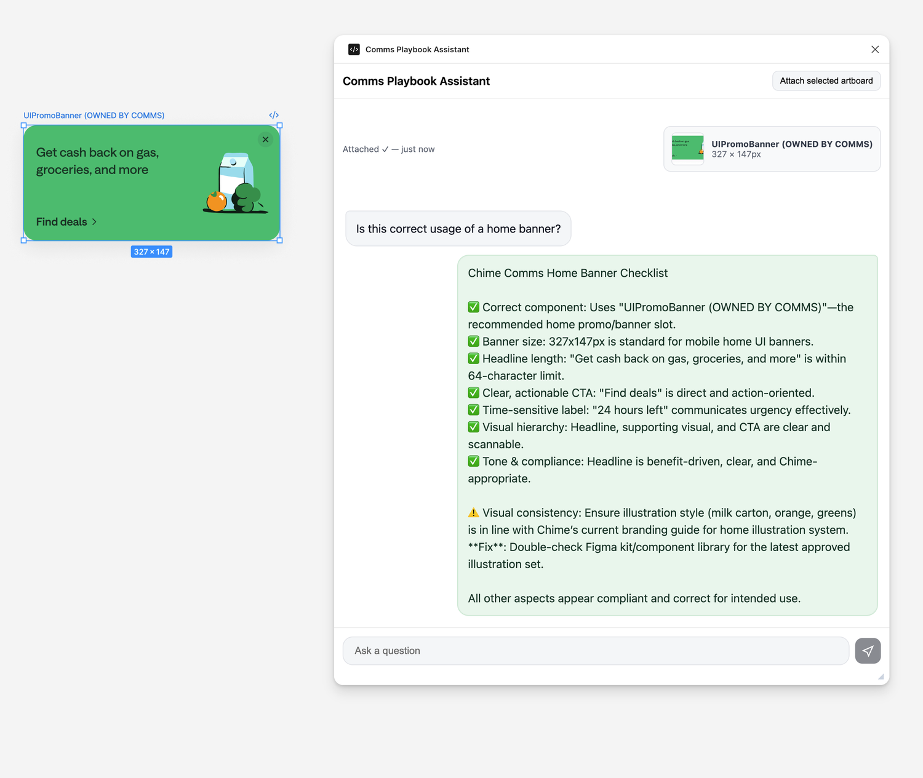Click the send message paper plane icon
The image size is (923, 778).
point(868,651)
